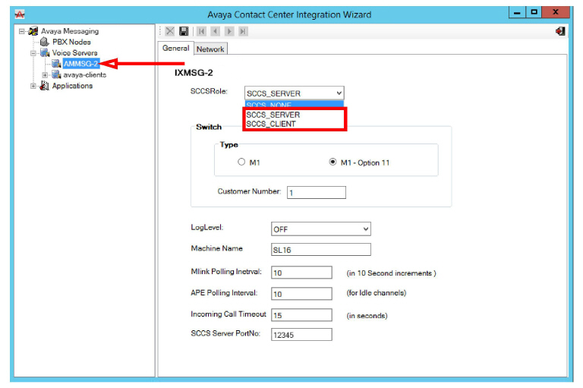This screenshot has height=388, width=583.
Task: Click the exit door icon at toolbar right
Action: click(560, 31)
